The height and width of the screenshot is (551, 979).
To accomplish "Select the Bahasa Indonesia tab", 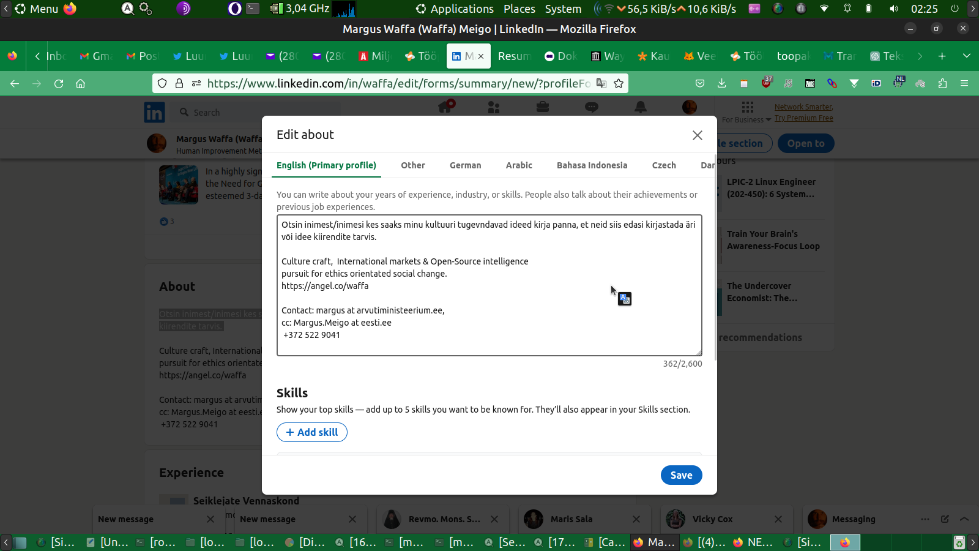I will pos(592,165).
